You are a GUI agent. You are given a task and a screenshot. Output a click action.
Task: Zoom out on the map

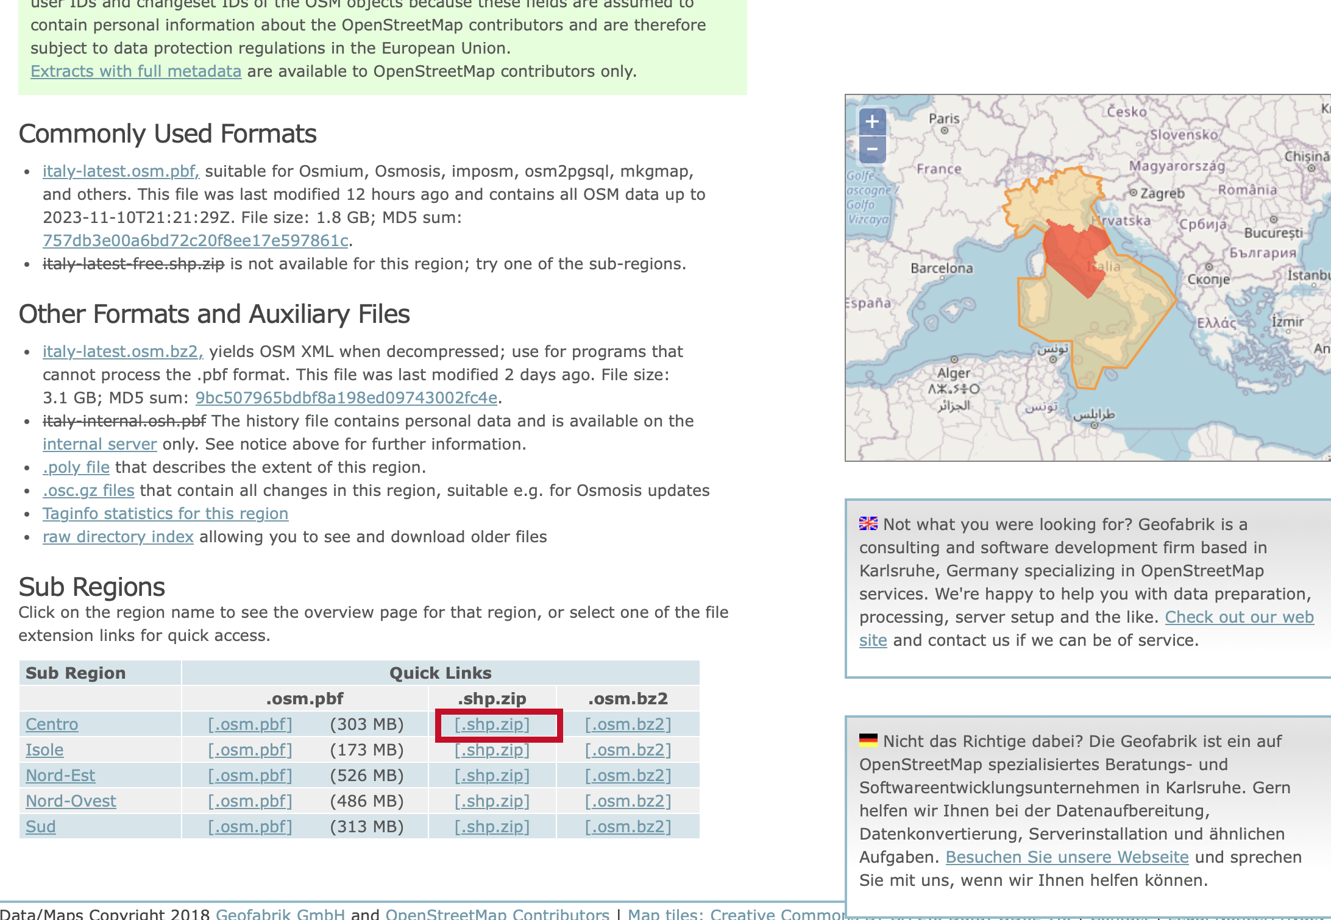[x=872, y=149]
